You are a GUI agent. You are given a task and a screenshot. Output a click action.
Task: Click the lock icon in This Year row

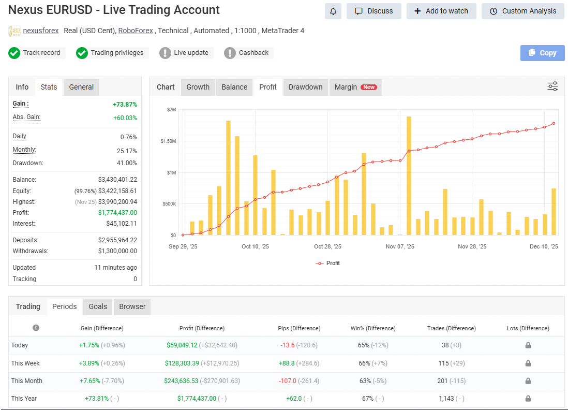528,399
